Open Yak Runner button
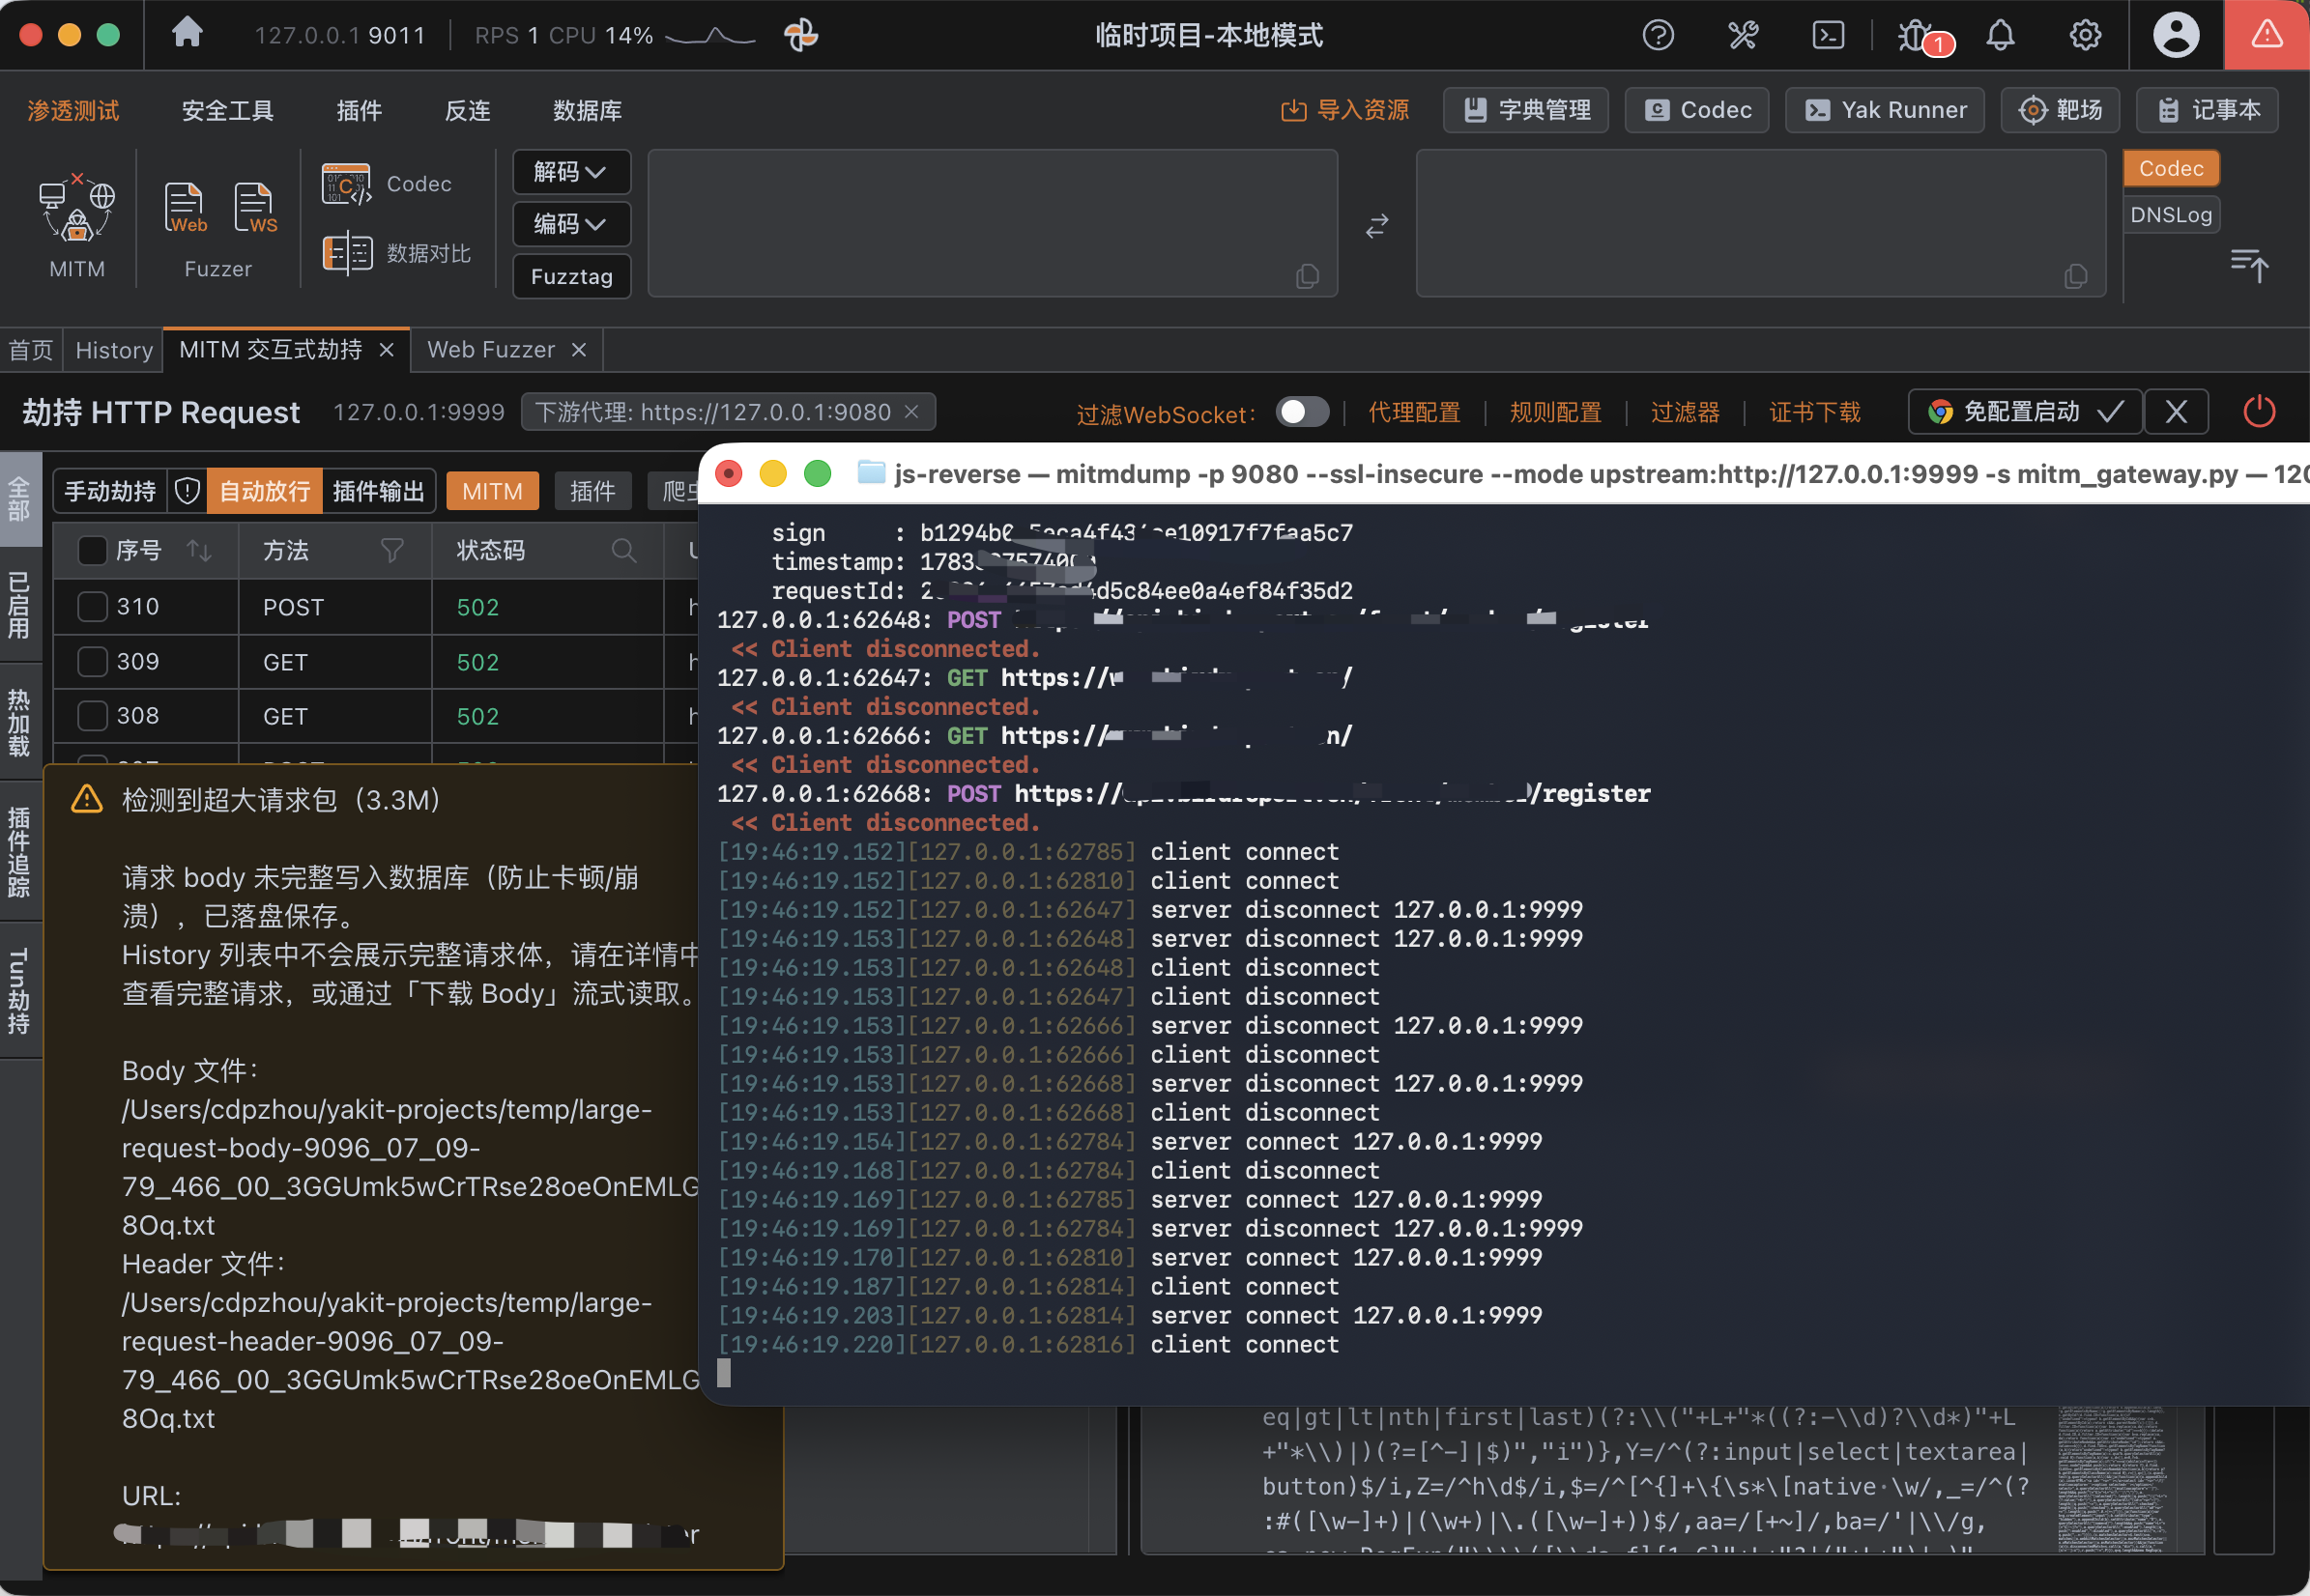Viewport: 2310px width, 1596px height. [x=1886, y=110]
